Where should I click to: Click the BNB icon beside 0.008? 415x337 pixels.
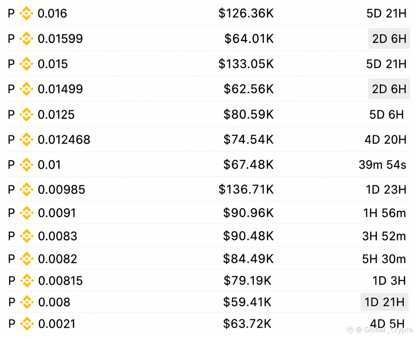pos(27,302)
